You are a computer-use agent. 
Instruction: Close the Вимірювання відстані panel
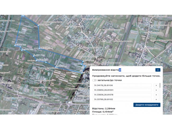click(x=158, y=70)
